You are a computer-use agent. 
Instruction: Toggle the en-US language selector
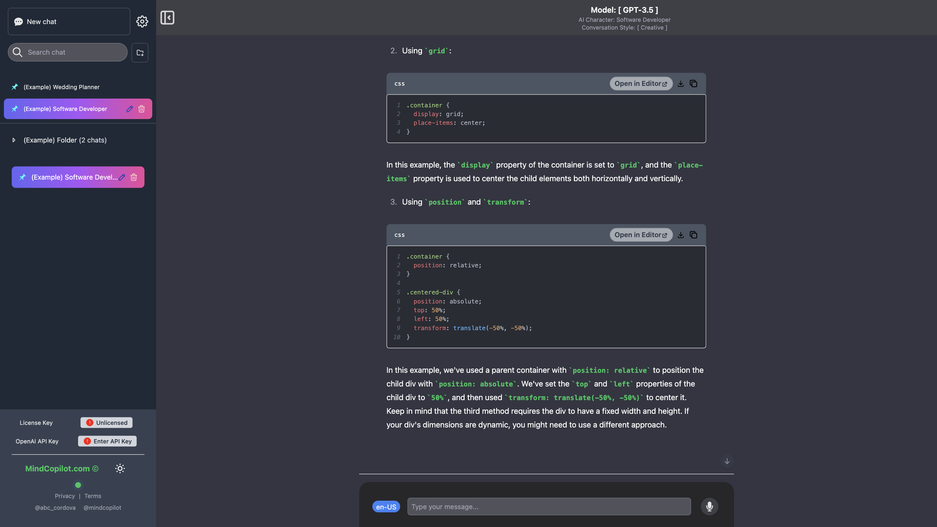click(x=386, y=507)
